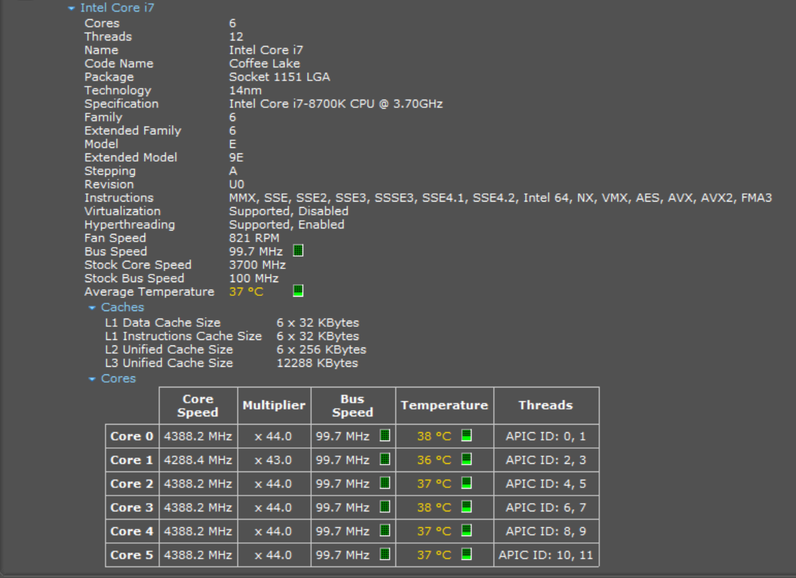The image size is (796, 578).
Task: Click APIC ID: 4, 5 cell
Action: pos(546,484)
